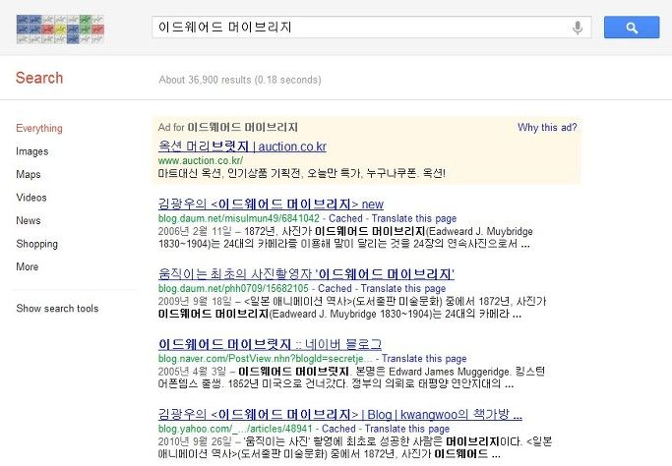Screen dimensions: 672x466
Task: Click the blue magnifier search button
Action: 632,28
